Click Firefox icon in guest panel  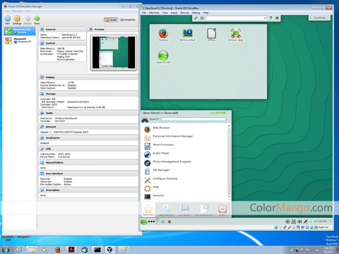[169, 222]
